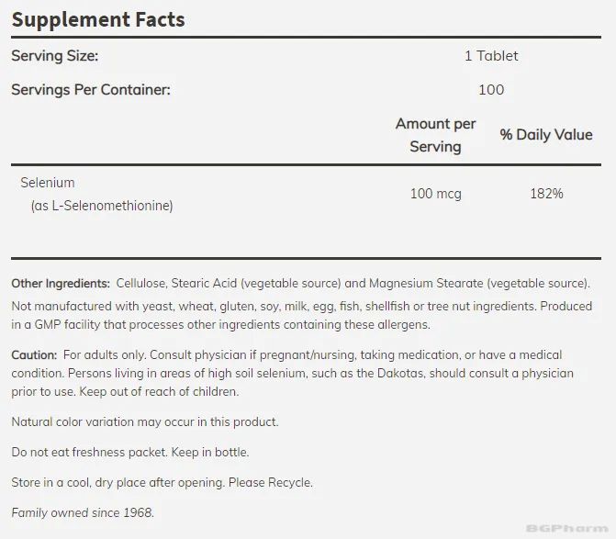Select the Natural color variation notice
The image size is (616, 539).
coord(144,422)
